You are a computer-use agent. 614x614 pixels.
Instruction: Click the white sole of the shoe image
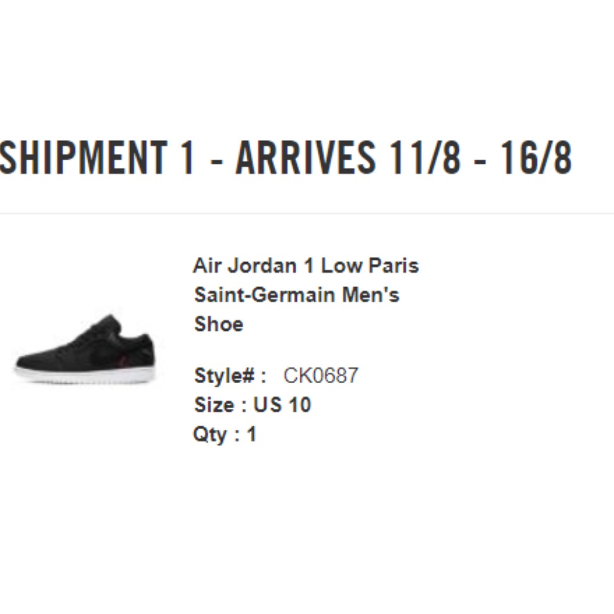(x=84, y=375)
